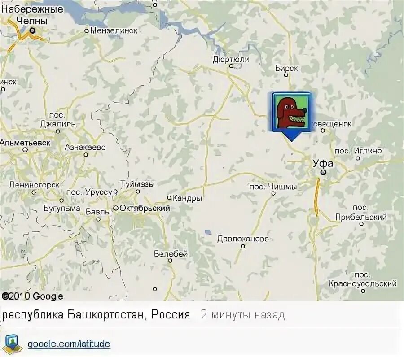Click the Азнакаево town marker
This screenshot has width=404, height=357.
(x=86, y=155)
